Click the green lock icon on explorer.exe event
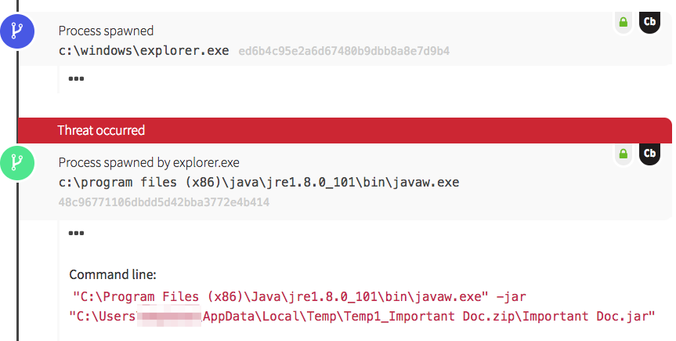 tap(624, 23)
